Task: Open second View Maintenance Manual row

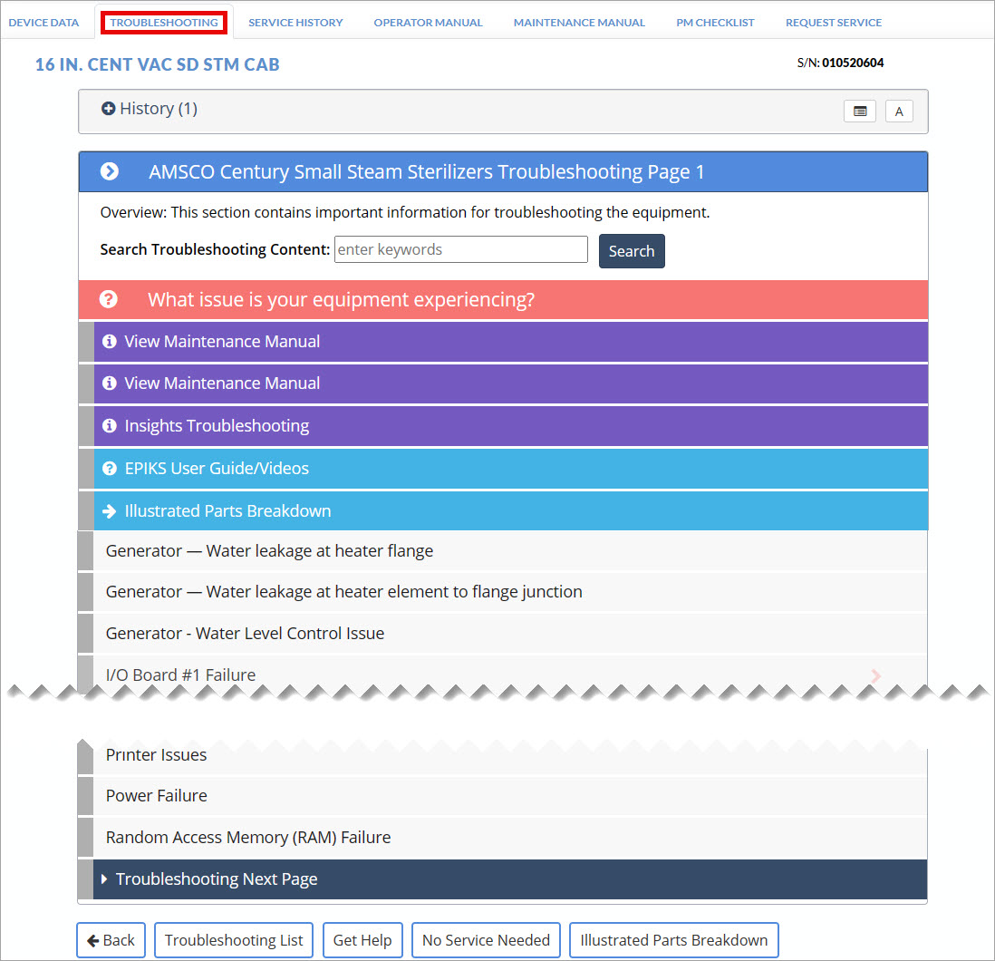Action: click(511, 383)
